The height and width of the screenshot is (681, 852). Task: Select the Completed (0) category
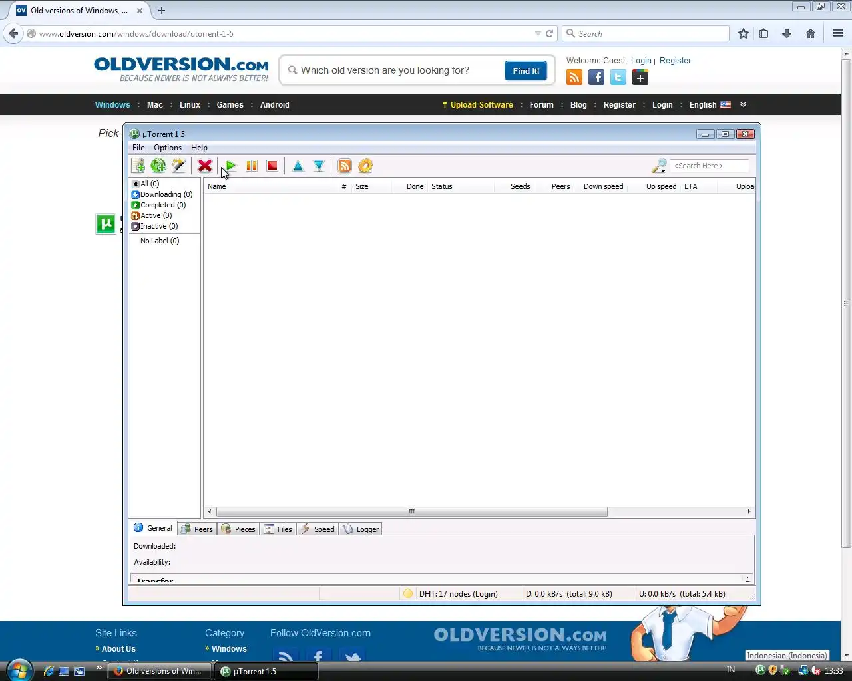click(158, 205)
